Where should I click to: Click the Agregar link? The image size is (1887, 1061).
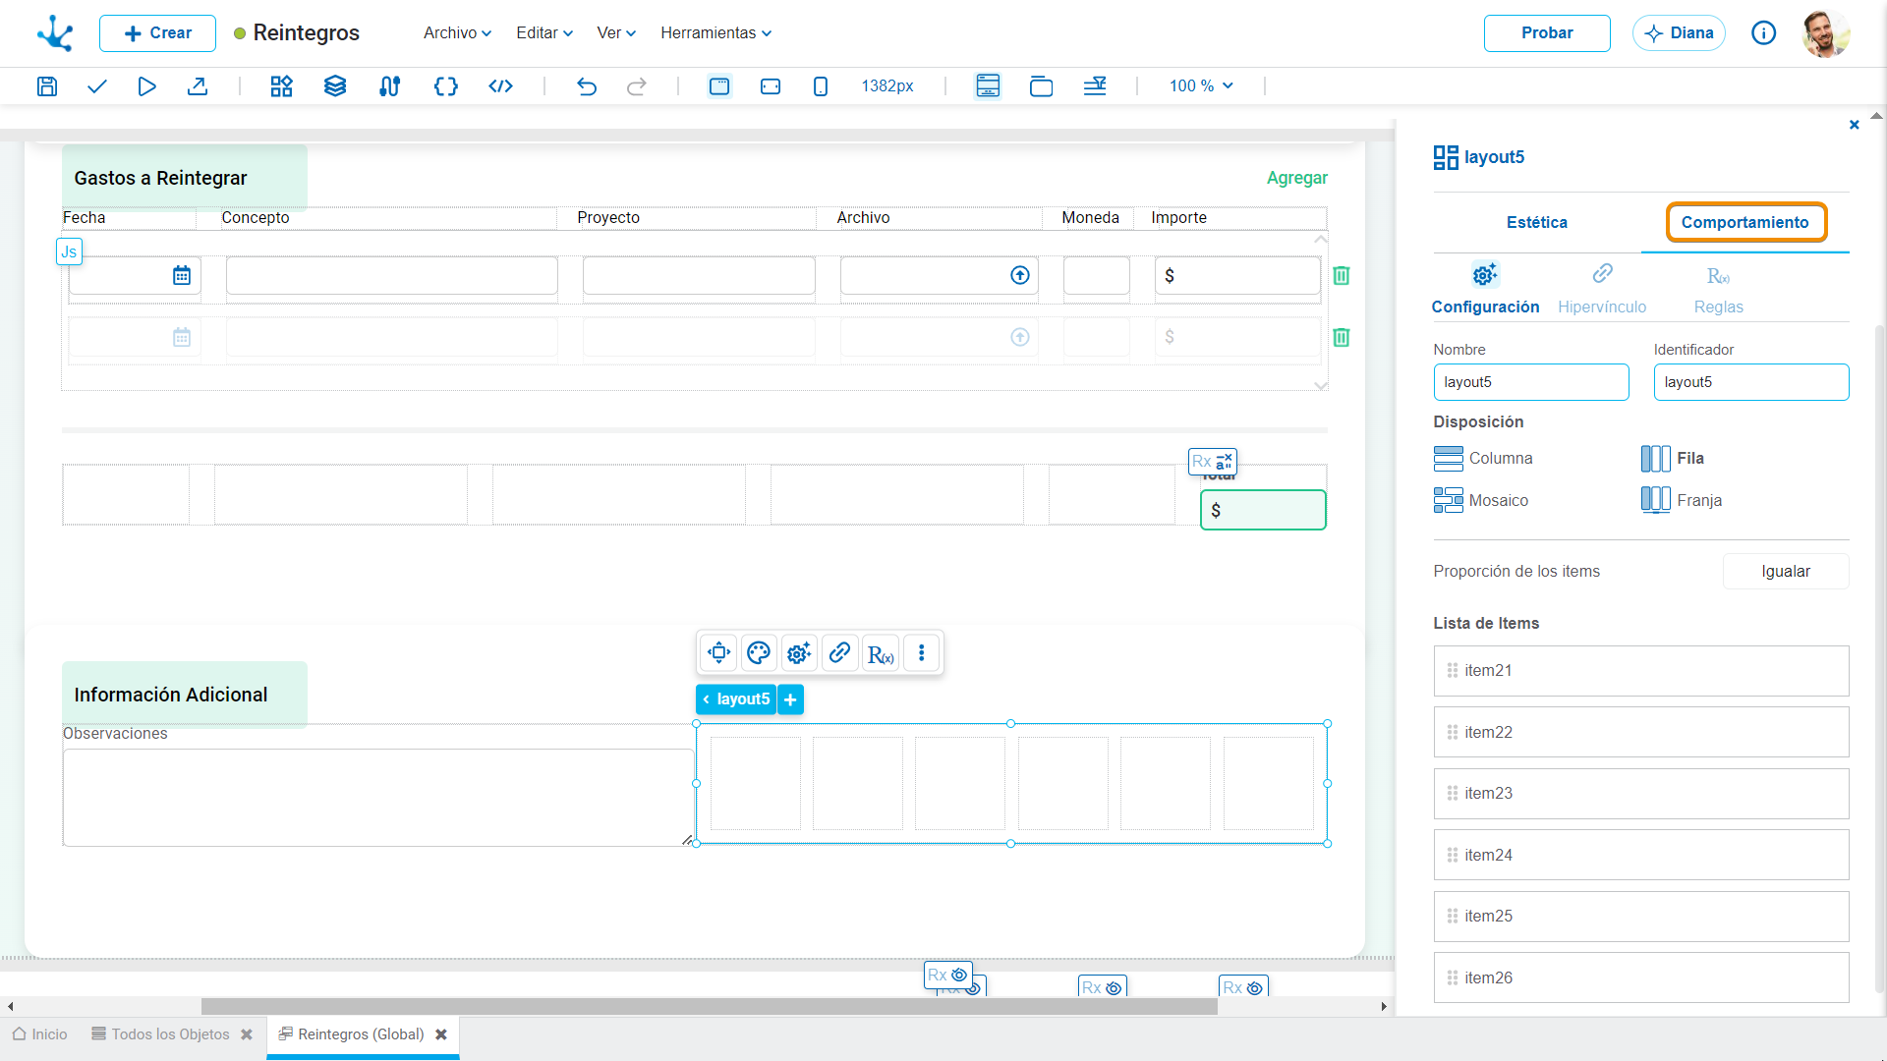1296,178
